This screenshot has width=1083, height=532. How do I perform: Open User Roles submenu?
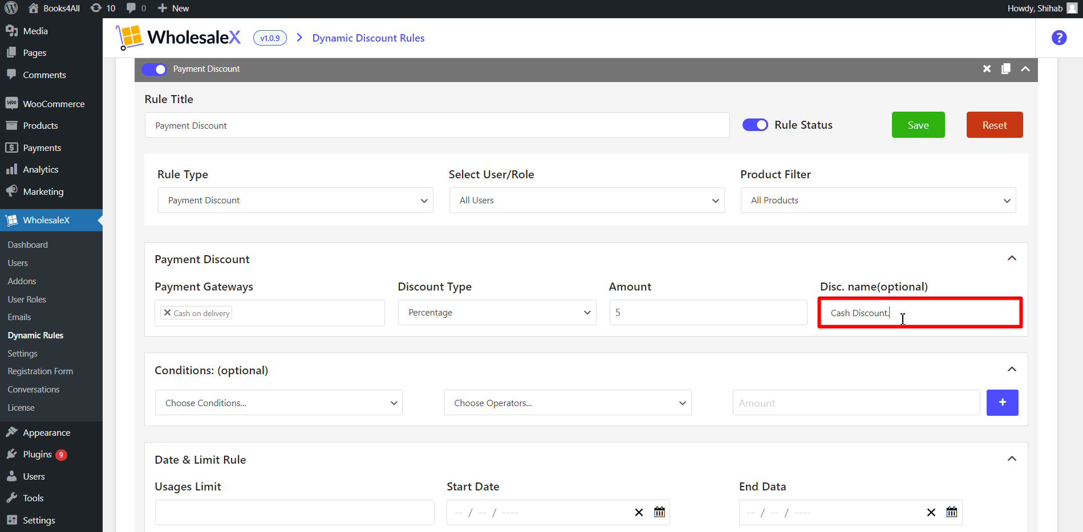[27, 299]
